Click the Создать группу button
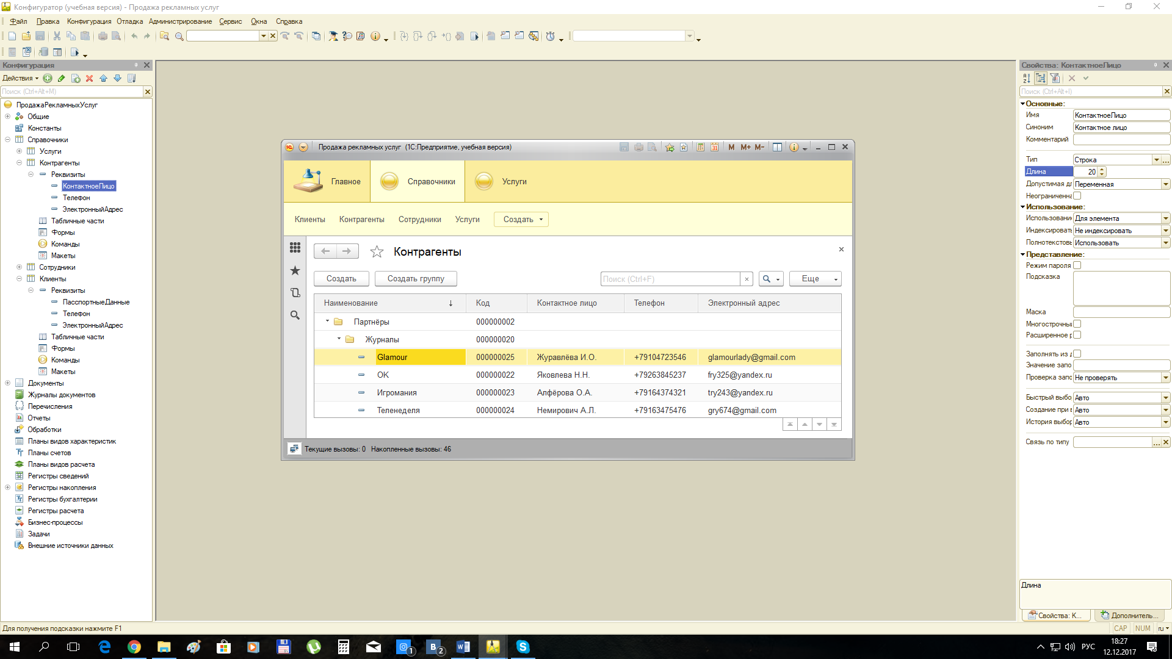This screenshot has width=1172, height=659. (x=416, y=279)
